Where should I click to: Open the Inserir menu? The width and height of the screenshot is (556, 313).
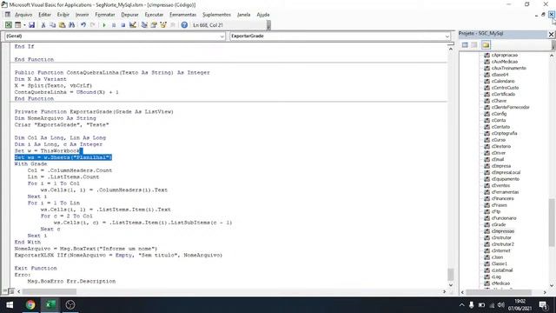82,15
